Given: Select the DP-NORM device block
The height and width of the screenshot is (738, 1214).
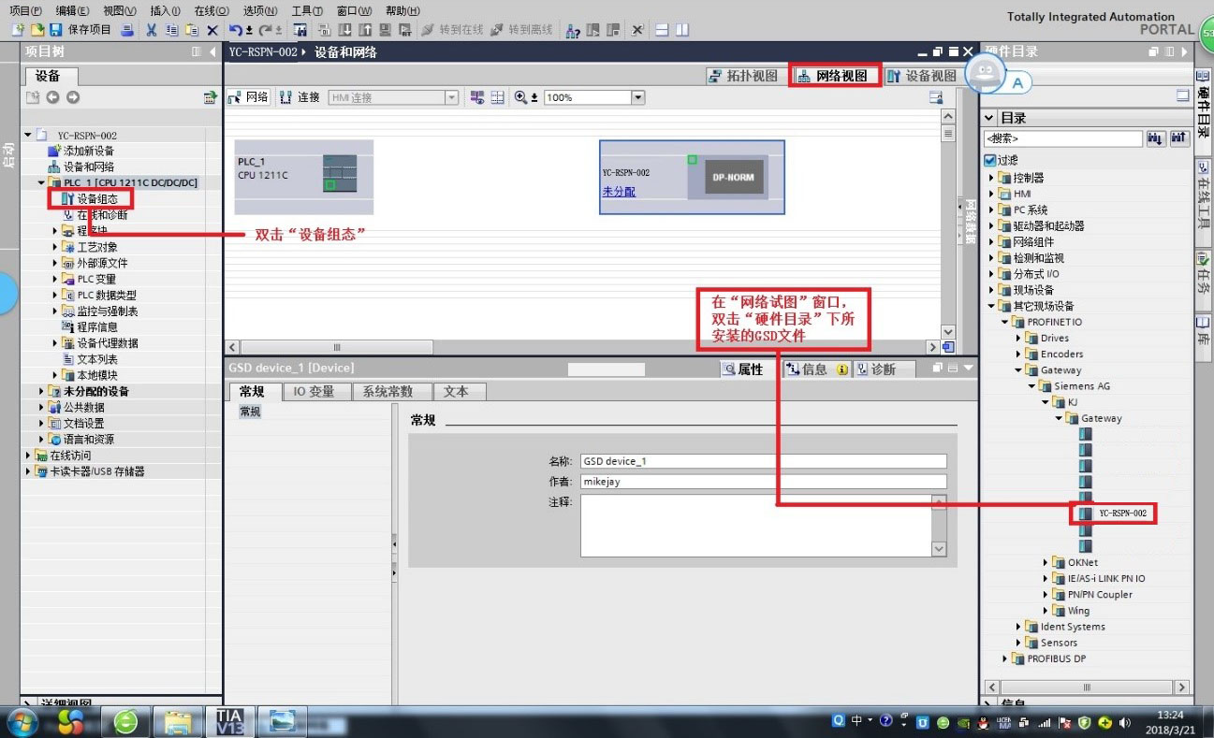Looking at the screenshot, I should 733,178.
